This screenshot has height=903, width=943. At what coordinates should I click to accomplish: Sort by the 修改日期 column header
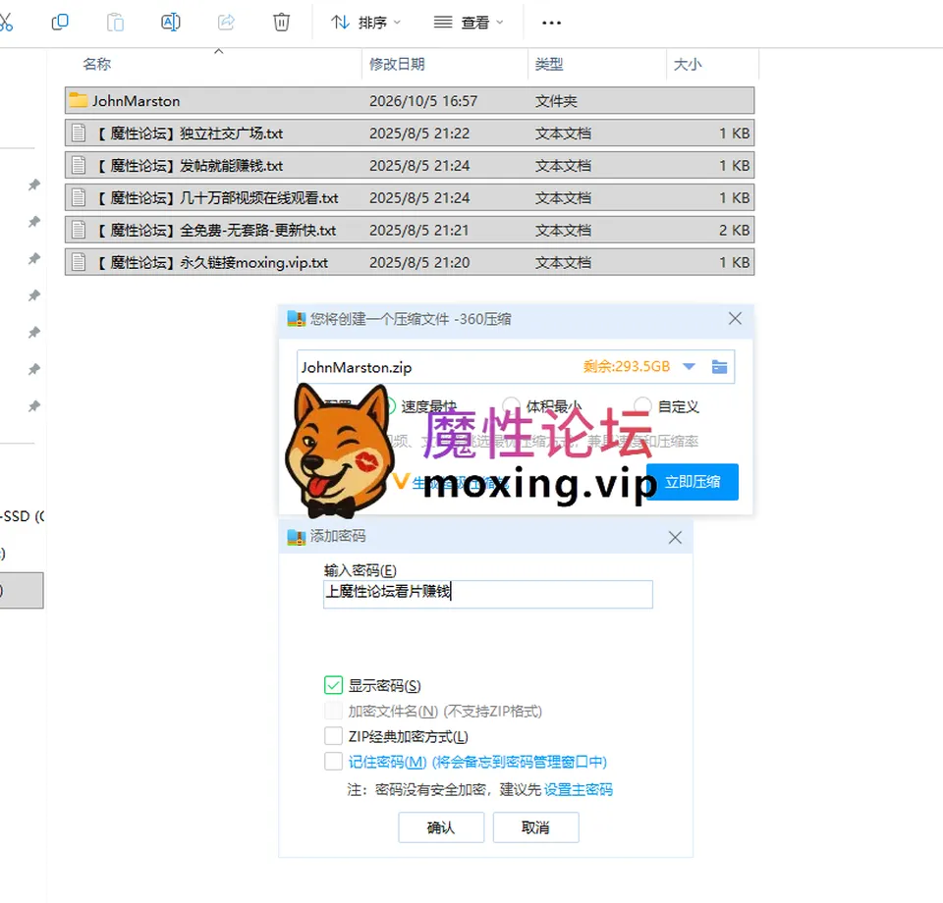(397, 64)
